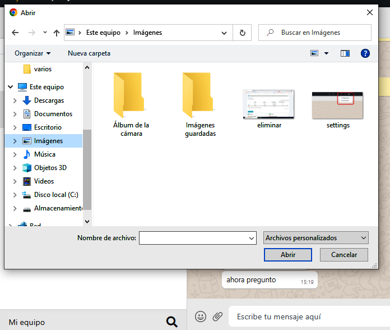
Task: Click the emoji smiley icon
Action: (x=201, y=317)
